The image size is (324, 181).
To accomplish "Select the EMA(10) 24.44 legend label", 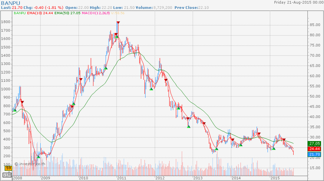I will click(40, 13).
